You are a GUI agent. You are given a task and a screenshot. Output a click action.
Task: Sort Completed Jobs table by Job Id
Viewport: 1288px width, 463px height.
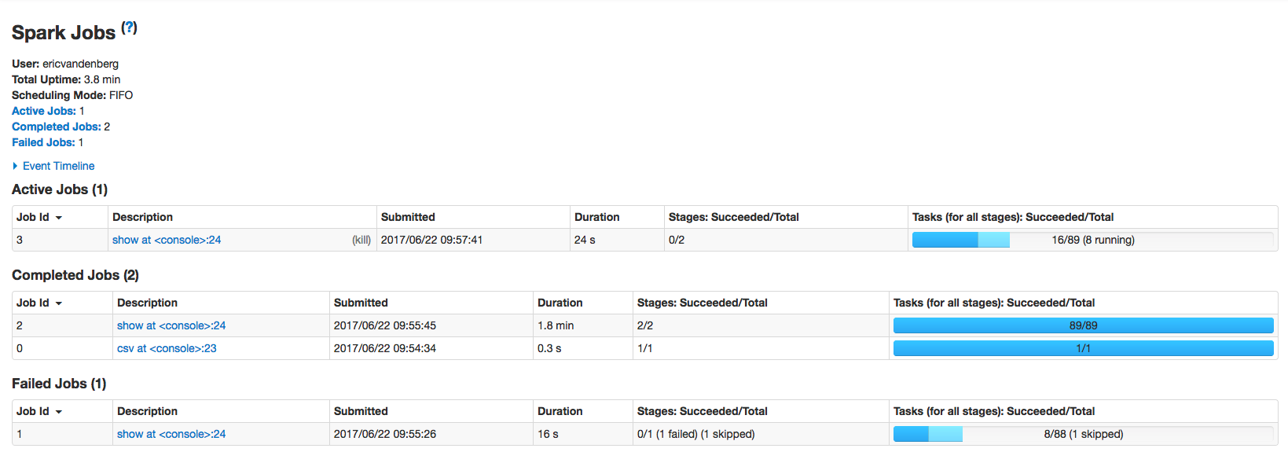pos(39,303)
